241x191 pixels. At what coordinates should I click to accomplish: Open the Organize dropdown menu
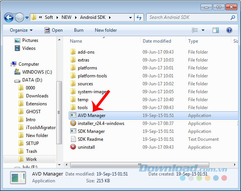[21, 30]
